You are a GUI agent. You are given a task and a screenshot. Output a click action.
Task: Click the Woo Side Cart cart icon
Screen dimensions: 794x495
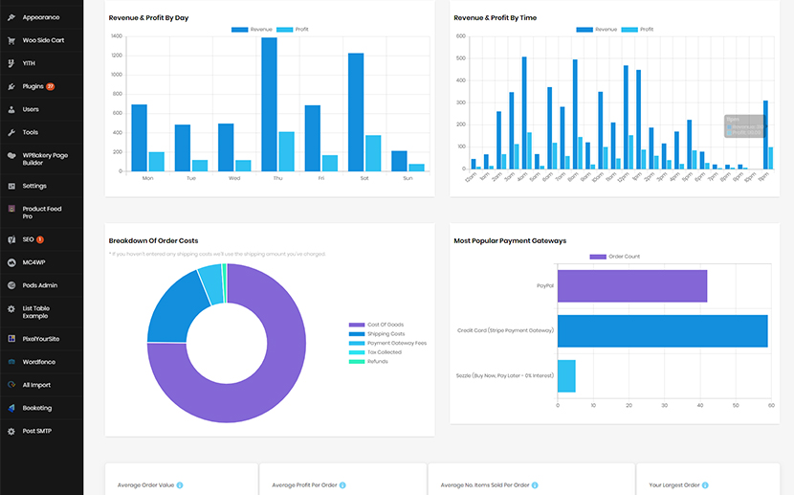(x=11, y=40)
